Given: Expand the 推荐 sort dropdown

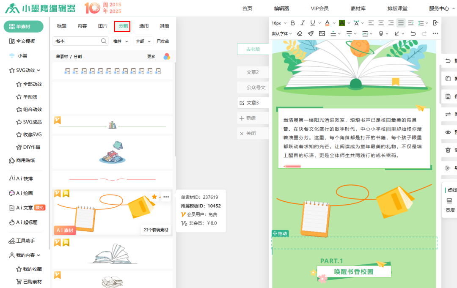Looking at the screenshot, I should [x=121, y=41].
